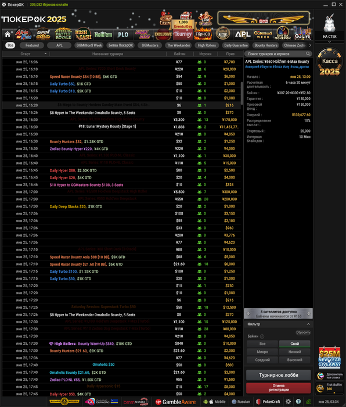Select the #18: Lunar Mystery Bounty row

(x=121, y=127)
